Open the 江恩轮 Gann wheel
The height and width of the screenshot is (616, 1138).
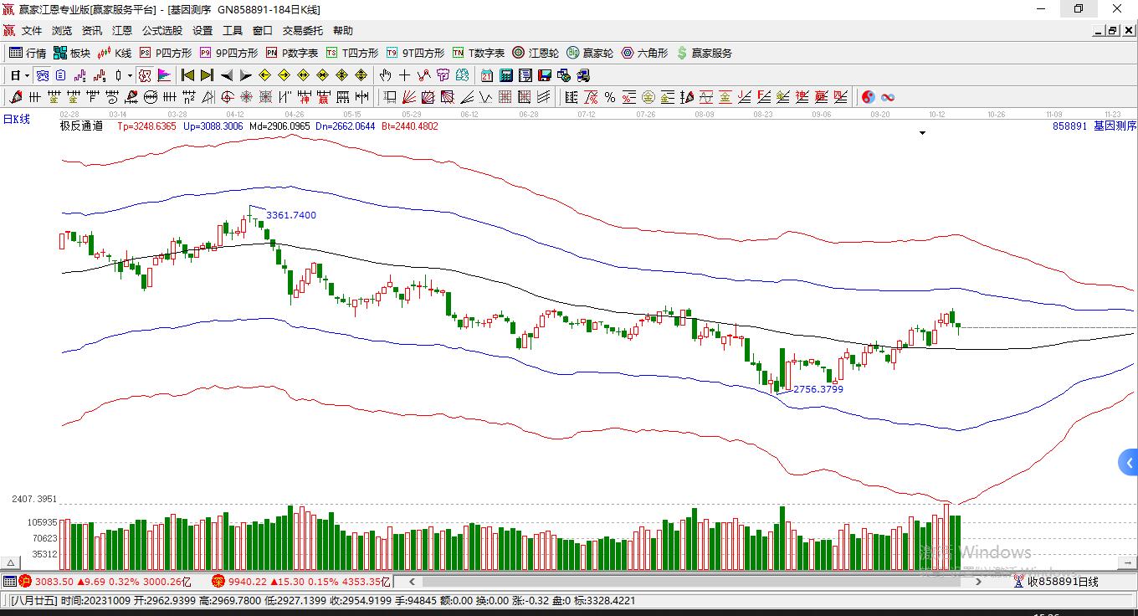point(536,53)
